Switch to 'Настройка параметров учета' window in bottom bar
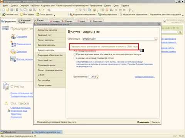Viewport: 185px width, 138px height. (x=47, y=132)
